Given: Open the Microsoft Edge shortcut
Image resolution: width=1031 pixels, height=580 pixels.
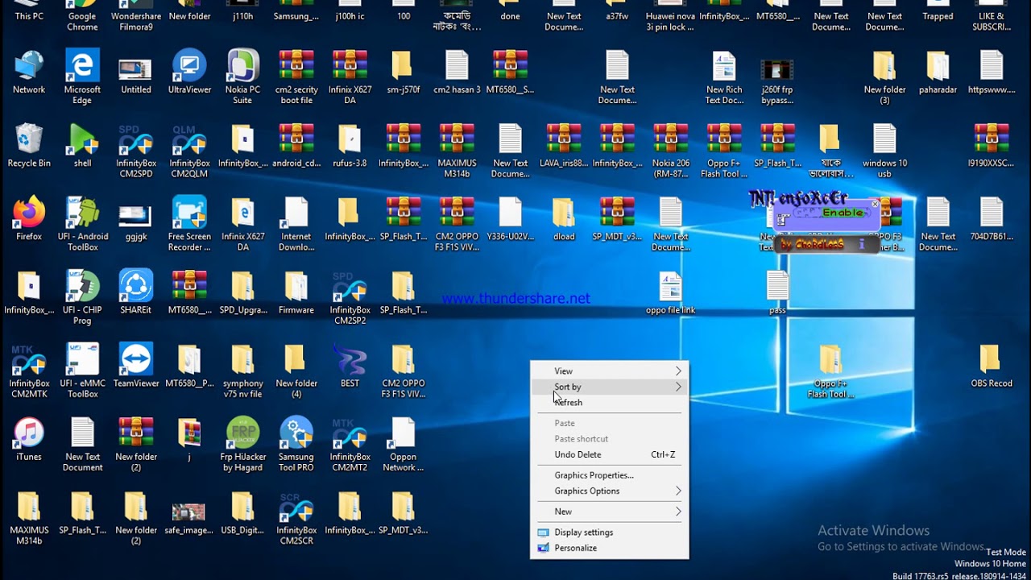Looking at the screenshot, I should coord(82,65).
